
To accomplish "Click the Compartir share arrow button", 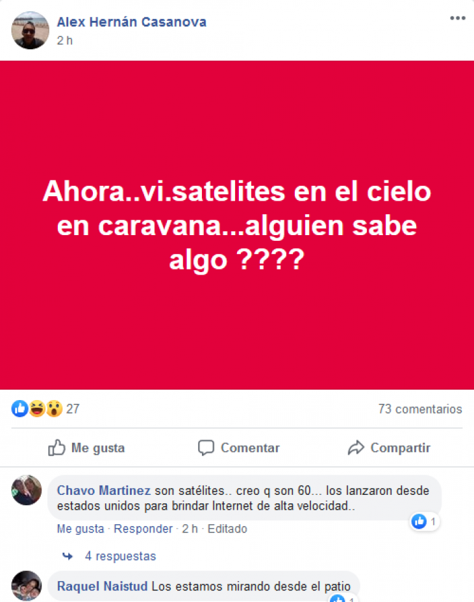I will 389,447.
